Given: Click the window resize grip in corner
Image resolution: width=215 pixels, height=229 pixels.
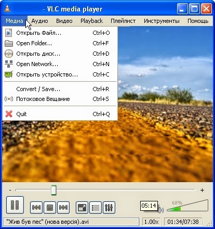Looking at the screenshot, I should click(x=210, y=223).
